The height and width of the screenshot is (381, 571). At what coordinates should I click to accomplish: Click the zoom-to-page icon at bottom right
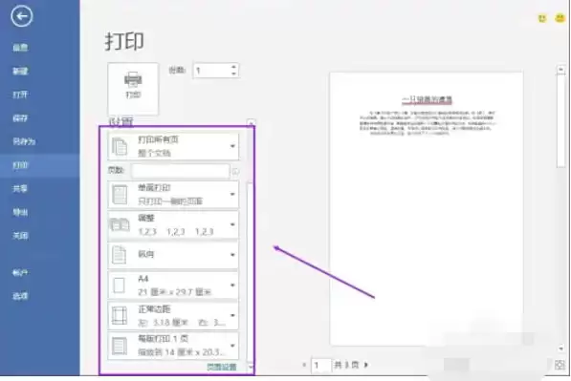point(560,365)
